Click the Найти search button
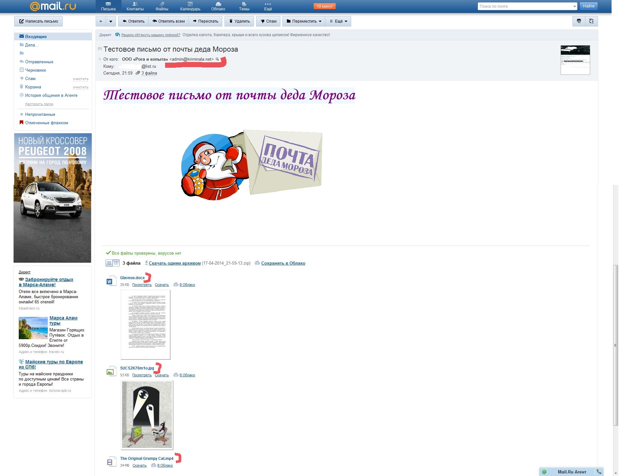The width and height of the screenshot is (619, 476). pyautogui.click(x=589, y=6)
